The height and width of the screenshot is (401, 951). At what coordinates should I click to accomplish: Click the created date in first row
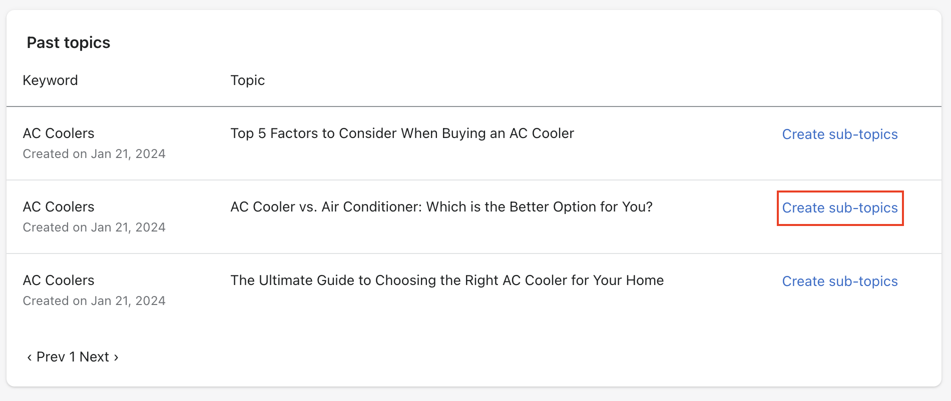(94, 154)
